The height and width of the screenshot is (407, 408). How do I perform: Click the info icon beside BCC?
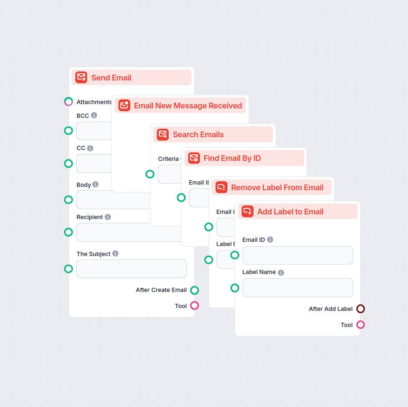coord(94,115)
